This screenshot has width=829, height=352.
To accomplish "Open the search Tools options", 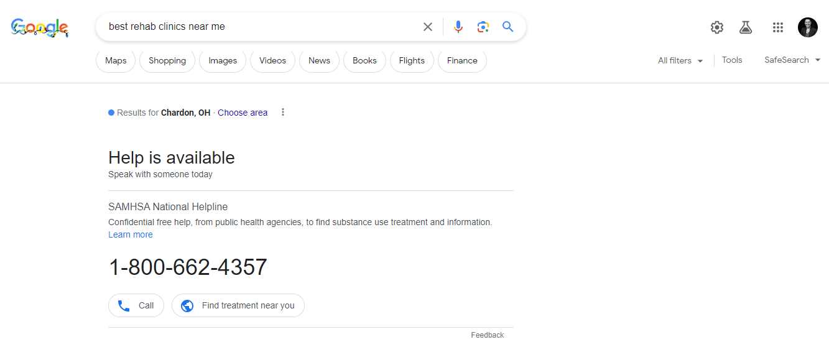I will 732,60.
